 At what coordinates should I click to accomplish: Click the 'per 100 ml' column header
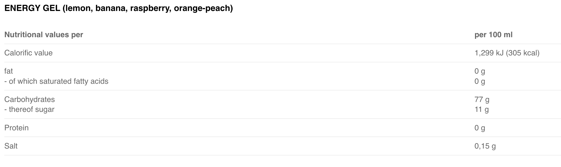point(493,35)
